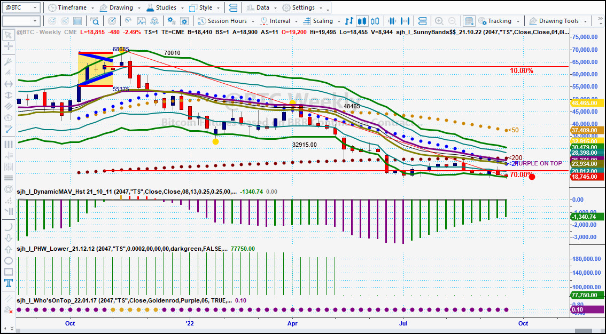Select the pointer arrow tool
The height and width of the screenshot is (334, 606).
(x=7, y=36)
